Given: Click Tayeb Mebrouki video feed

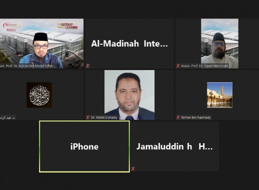Looking at the screenshot, I should click(220, 44).
